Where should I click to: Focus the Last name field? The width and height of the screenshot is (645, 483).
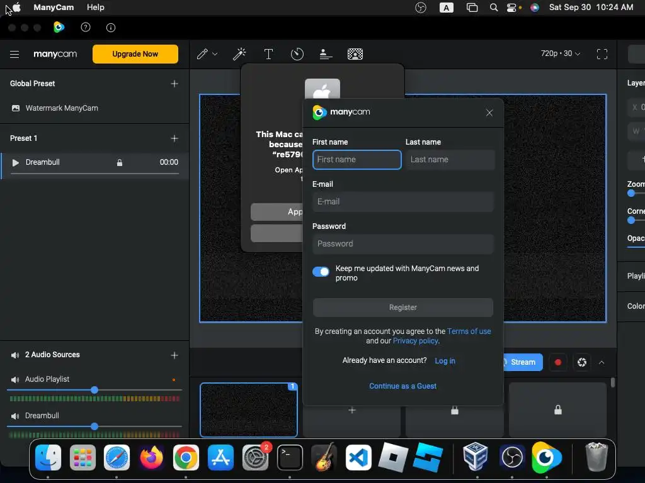[x=450, y=160]
